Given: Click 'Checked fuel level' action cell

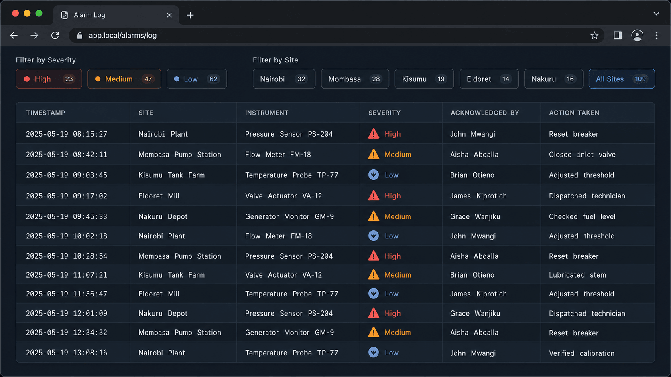Looking at the screenshot, I should [x=582, y=217].
